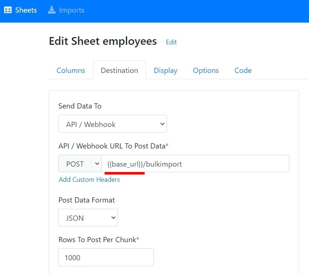Screen dimensions: 309x274
Task: Click the webhook URL input field
Action: [195, 164]
